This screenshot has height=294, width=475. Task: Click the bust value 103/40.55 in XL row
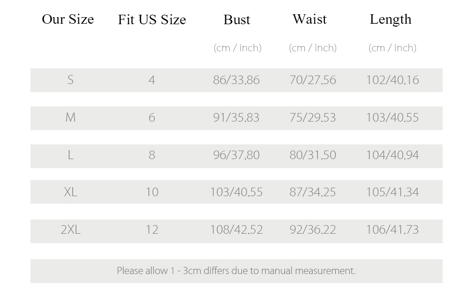pyautogui.click(x=236, y=192)
